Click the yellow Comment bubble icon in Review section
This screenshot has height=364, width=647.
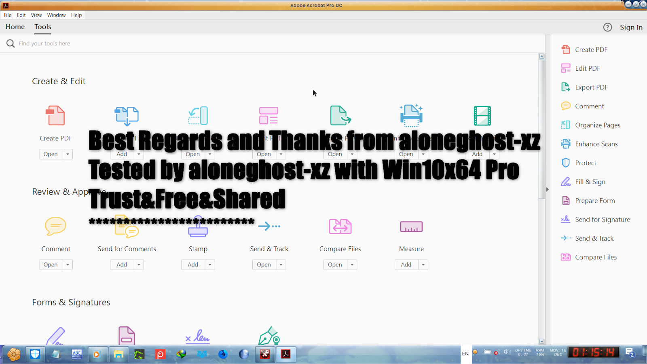pos(55,226)
